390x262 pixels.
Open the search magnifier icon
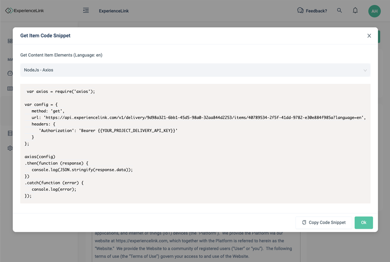340,10
